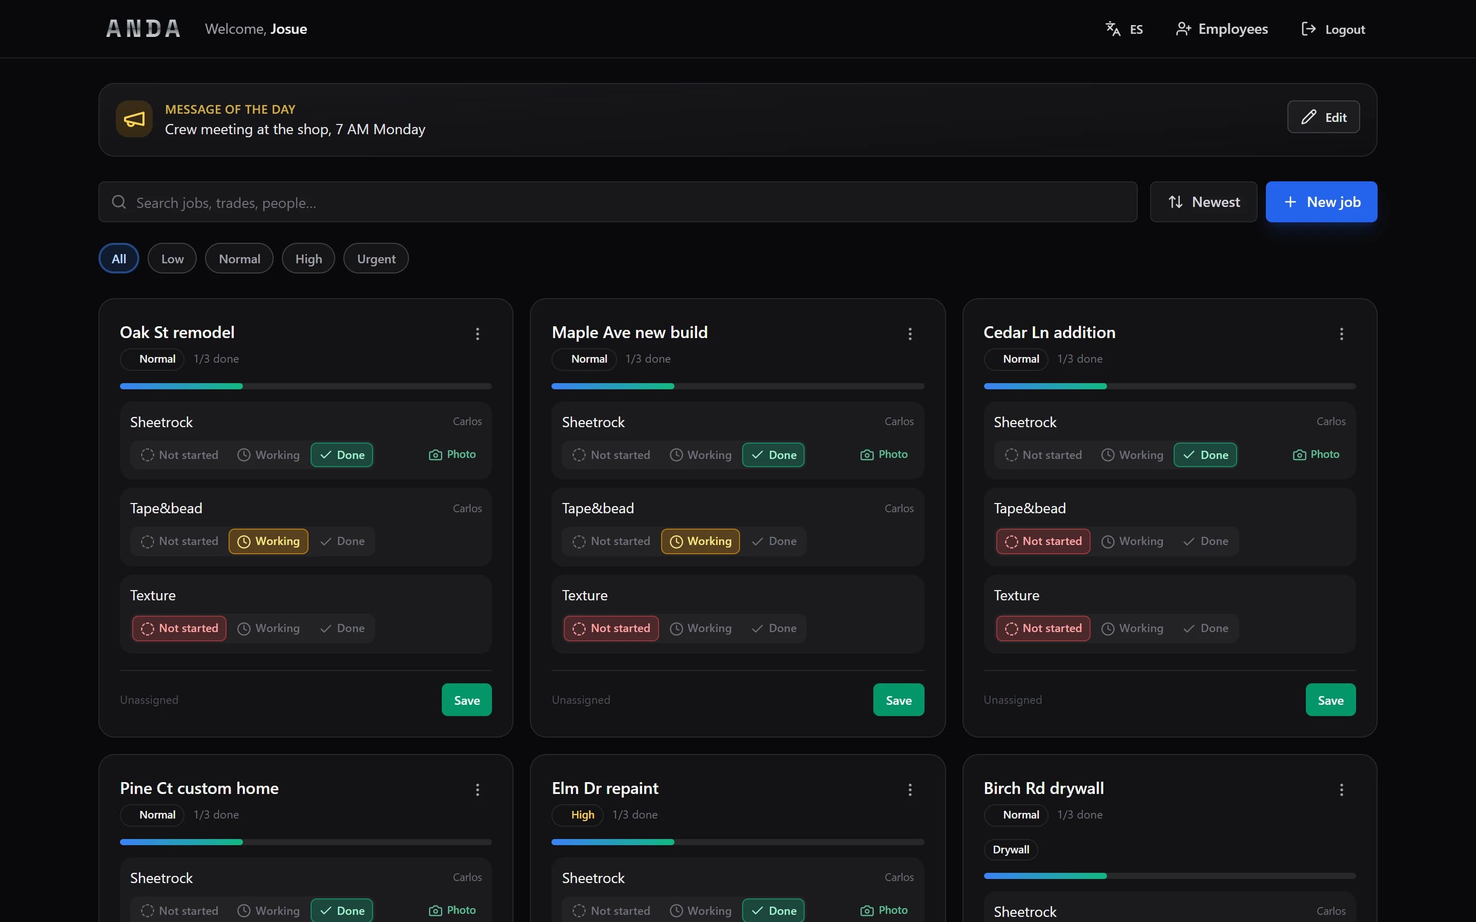Viewport: 1476px width, 922px height.
Task: Click the Pine Ct custom home title
Action: click(x=199, y=788)
